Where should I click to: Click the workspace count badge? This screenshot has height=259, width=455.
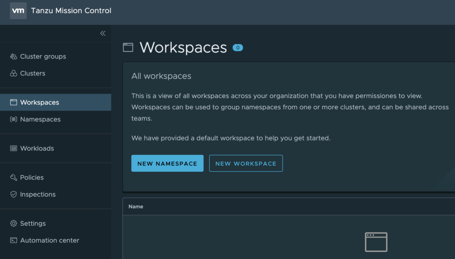(x=238, y=48)
